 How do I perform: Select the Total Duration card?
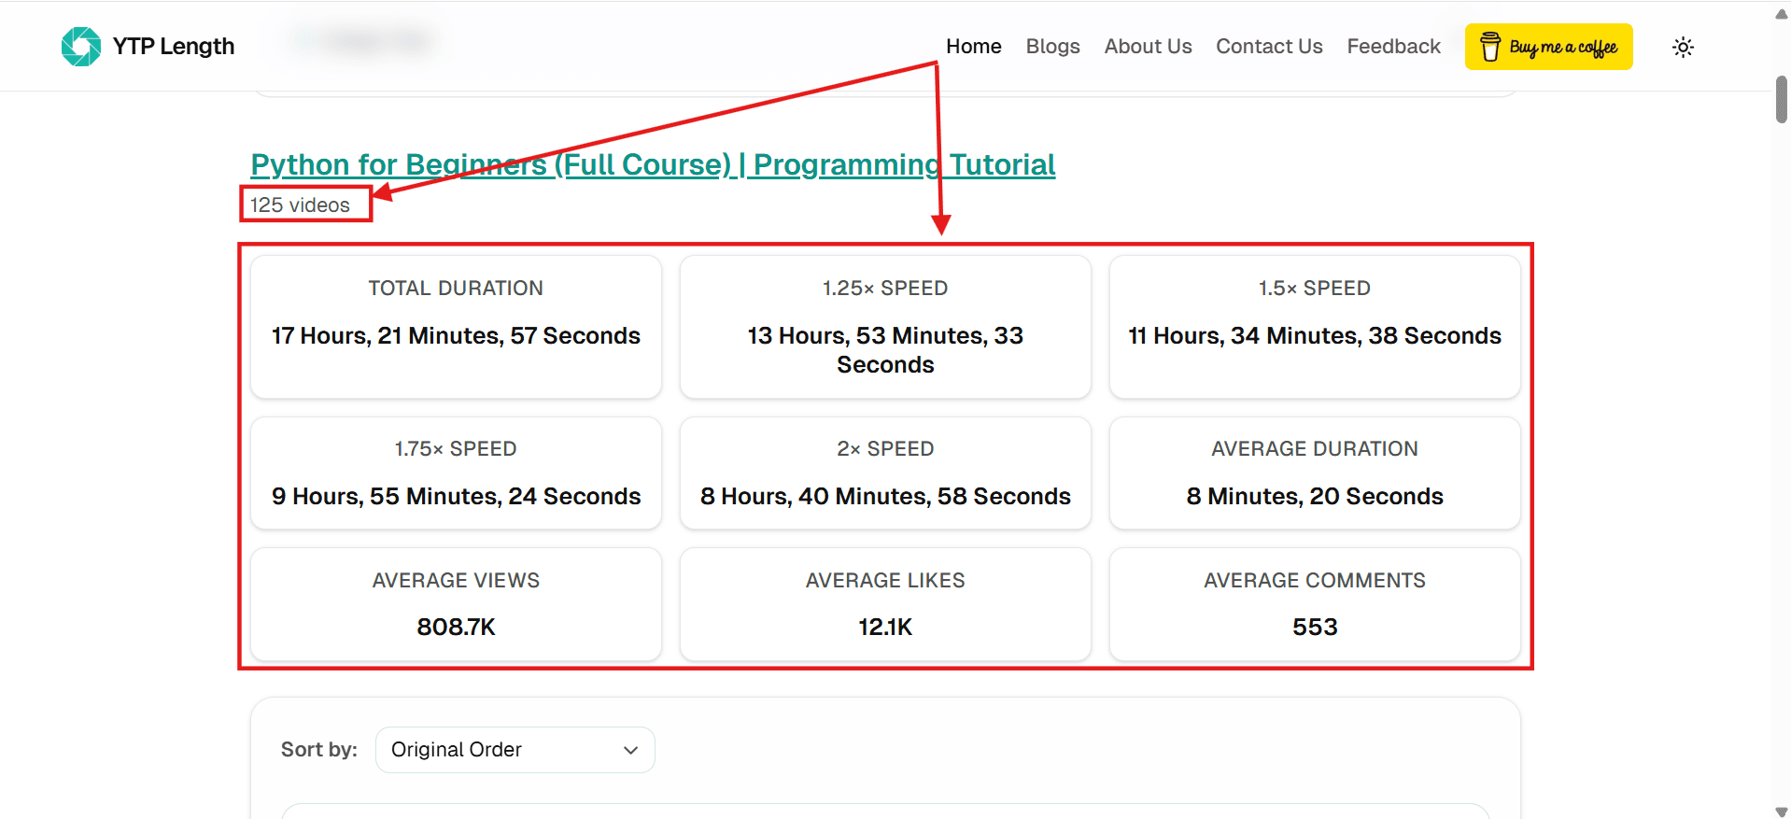[x=456, y=327]
